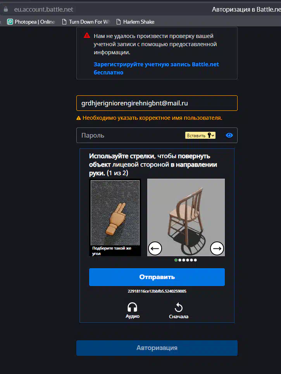Click the red warning triangle icon
The width and height of the screenshot is (281, 374).
pos(87,36)
